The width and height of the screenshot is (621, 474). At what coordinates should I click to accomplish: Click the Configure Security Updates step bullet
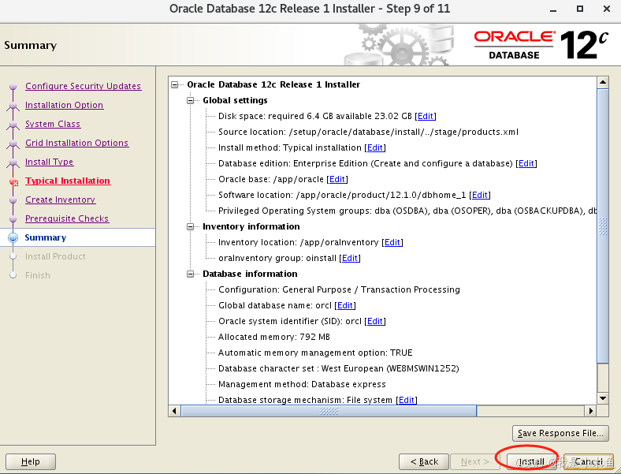click(13, 86)
